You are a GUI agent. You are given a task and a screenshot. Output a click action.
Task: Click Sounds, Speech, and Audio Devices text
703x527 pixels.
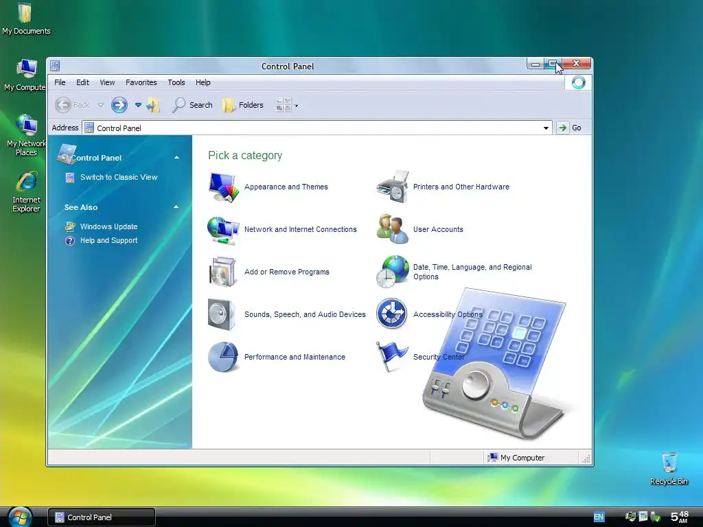(305, 314)
